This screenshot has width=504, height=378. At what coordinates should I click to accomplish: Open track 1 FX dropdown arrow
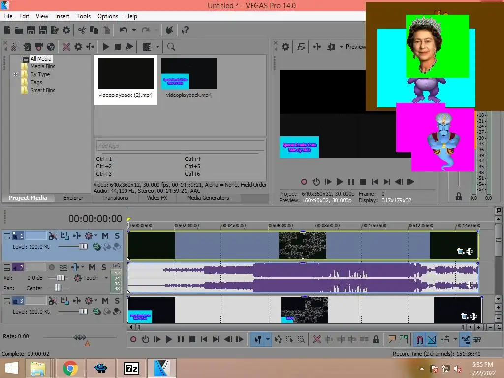pyautogui.click(x=96, y=236)
